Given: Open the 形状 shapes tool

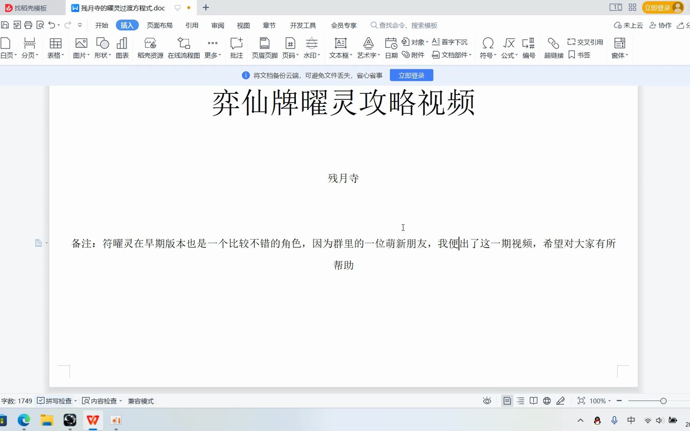Looking at the screenshot, I should pos(103,48).
